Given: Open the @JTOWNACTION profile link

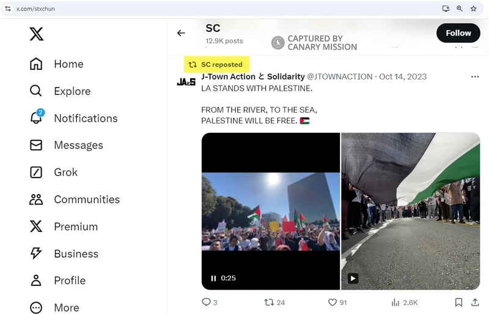Looking at the screenshot, I should tap(339, 77).
